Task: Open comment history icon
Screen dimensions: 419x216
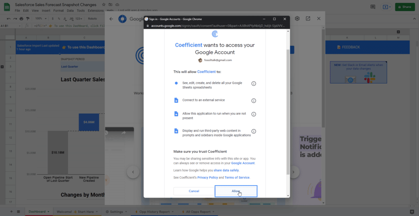Action: click(x=373, y=7)
